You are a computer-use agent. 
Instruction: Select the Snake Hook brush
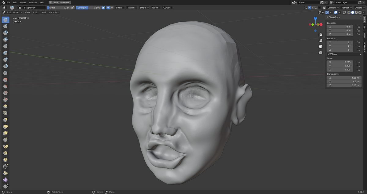[x=6, y=133]
